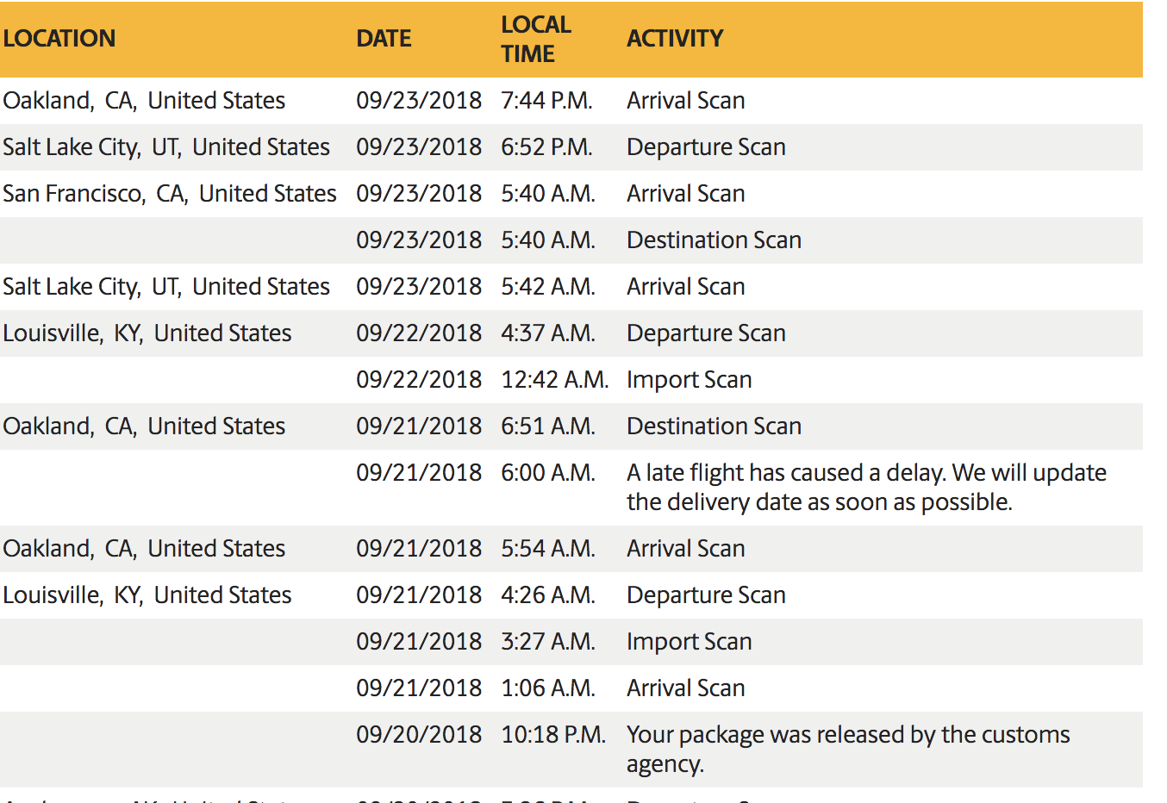
Task: Click Salt Lake City 5:42 A.M. Arrival Scan
Action: coord(571,287)
